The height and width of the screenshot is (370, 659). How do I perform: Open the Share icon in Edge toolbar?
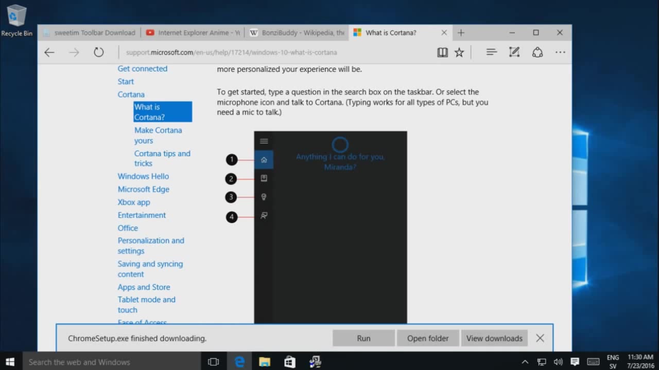(x=537, y=52)
